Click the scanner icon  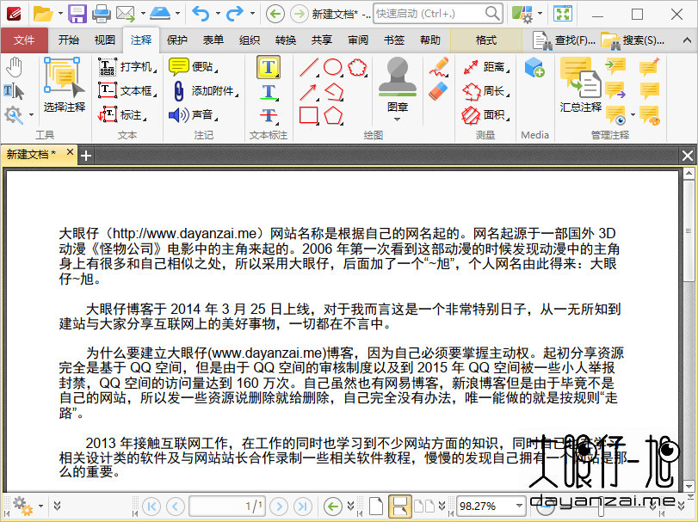tap(160, 14)
